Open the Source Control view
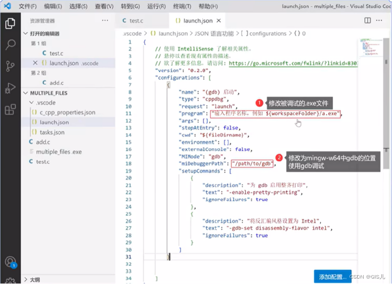The image size is (392, 284). click(10, 67)
